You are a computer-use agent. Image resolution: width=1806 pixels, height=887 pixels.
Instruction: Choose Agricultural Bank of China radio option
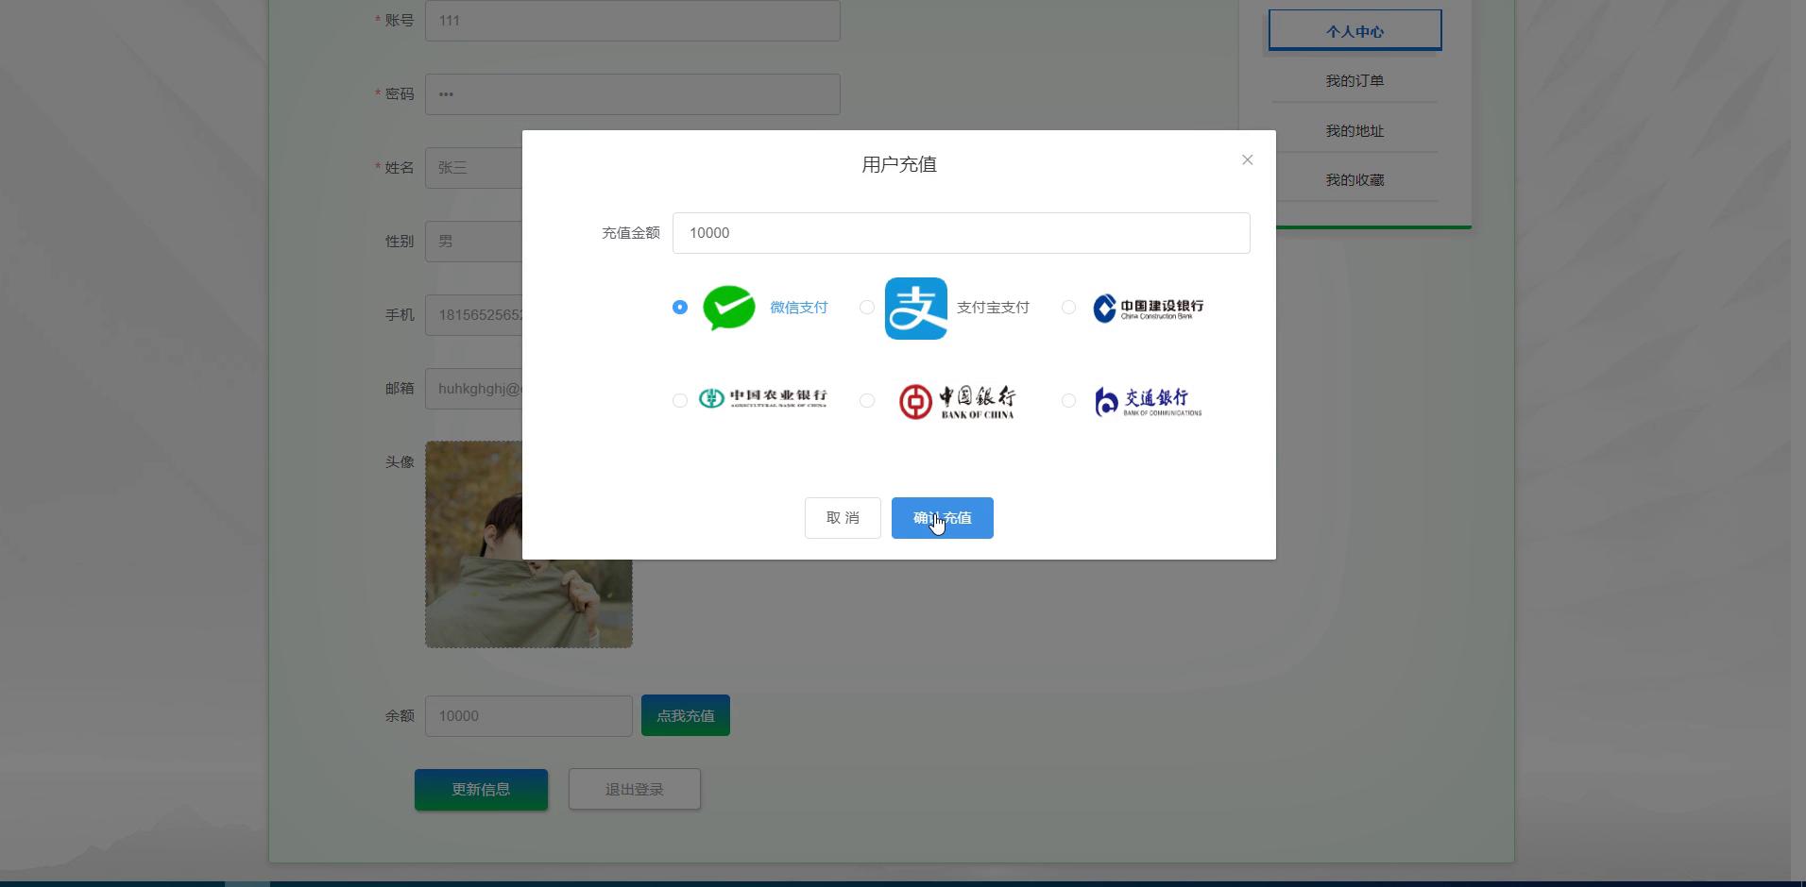click(680, 401)
